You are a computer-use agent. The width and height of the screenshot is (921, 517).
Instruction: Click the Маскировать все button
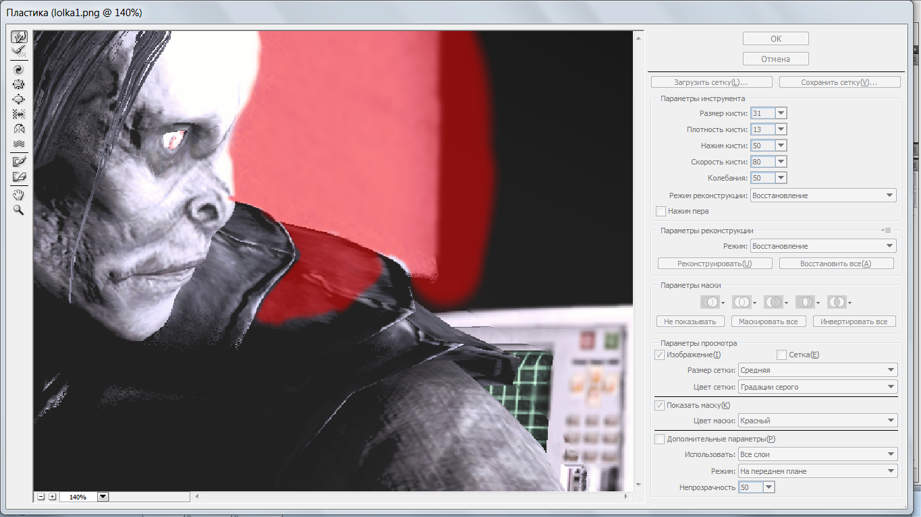pyautogui.click(x=769, y=322)
